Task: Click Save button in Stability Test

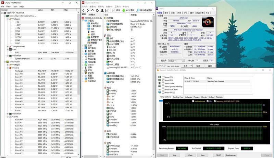Action: [202, 155]
